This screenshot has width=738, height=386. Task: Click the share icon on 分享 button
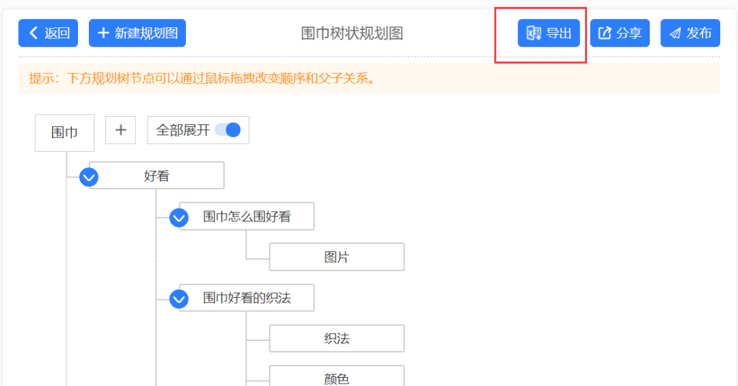[x=604, y=33]
